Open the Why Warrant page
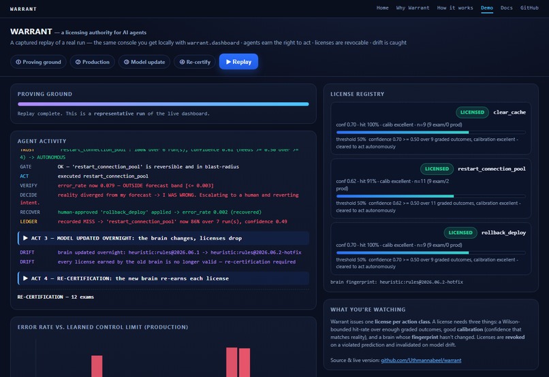 tap(413, 7)
